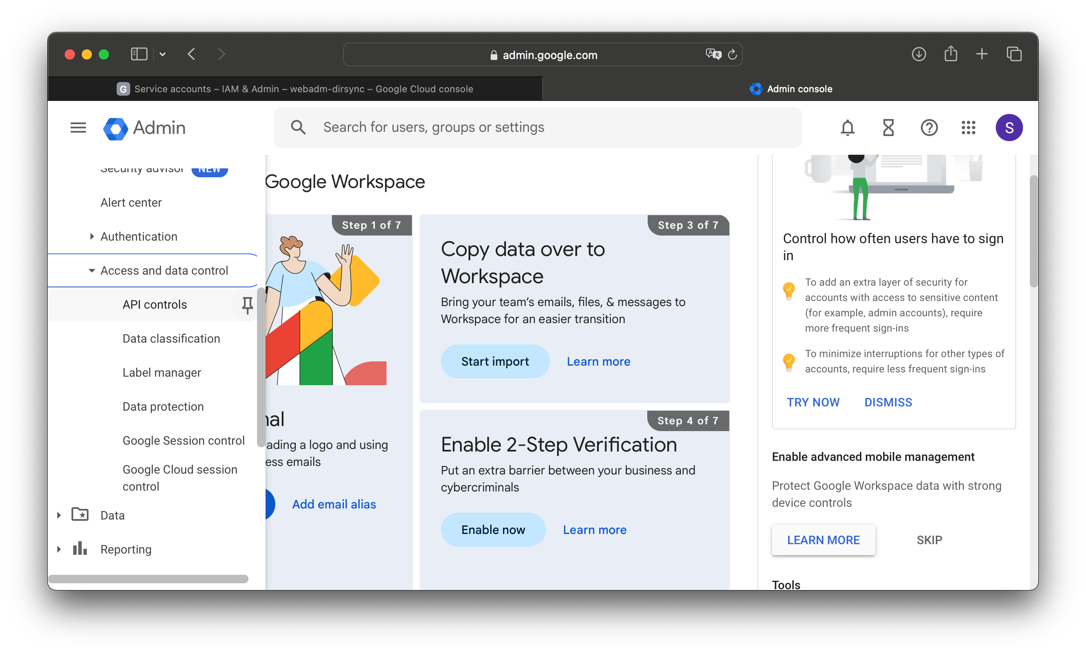
Task: Go forward in Safari
Action: click(222, 54)
